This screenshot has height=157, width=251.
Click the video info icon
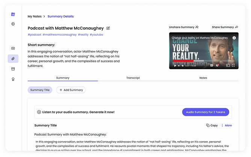click(x=234, y=38)
